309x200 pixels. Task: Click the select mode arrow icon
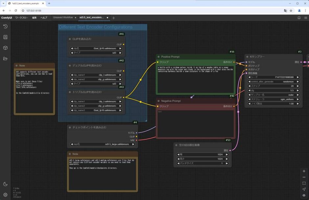[x=304, y=189]
